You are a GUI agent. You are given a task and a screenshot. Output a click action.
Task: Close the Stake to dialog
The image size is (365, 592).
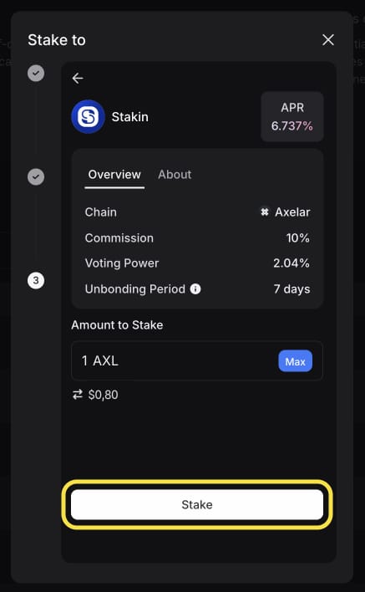click(328, 39)
